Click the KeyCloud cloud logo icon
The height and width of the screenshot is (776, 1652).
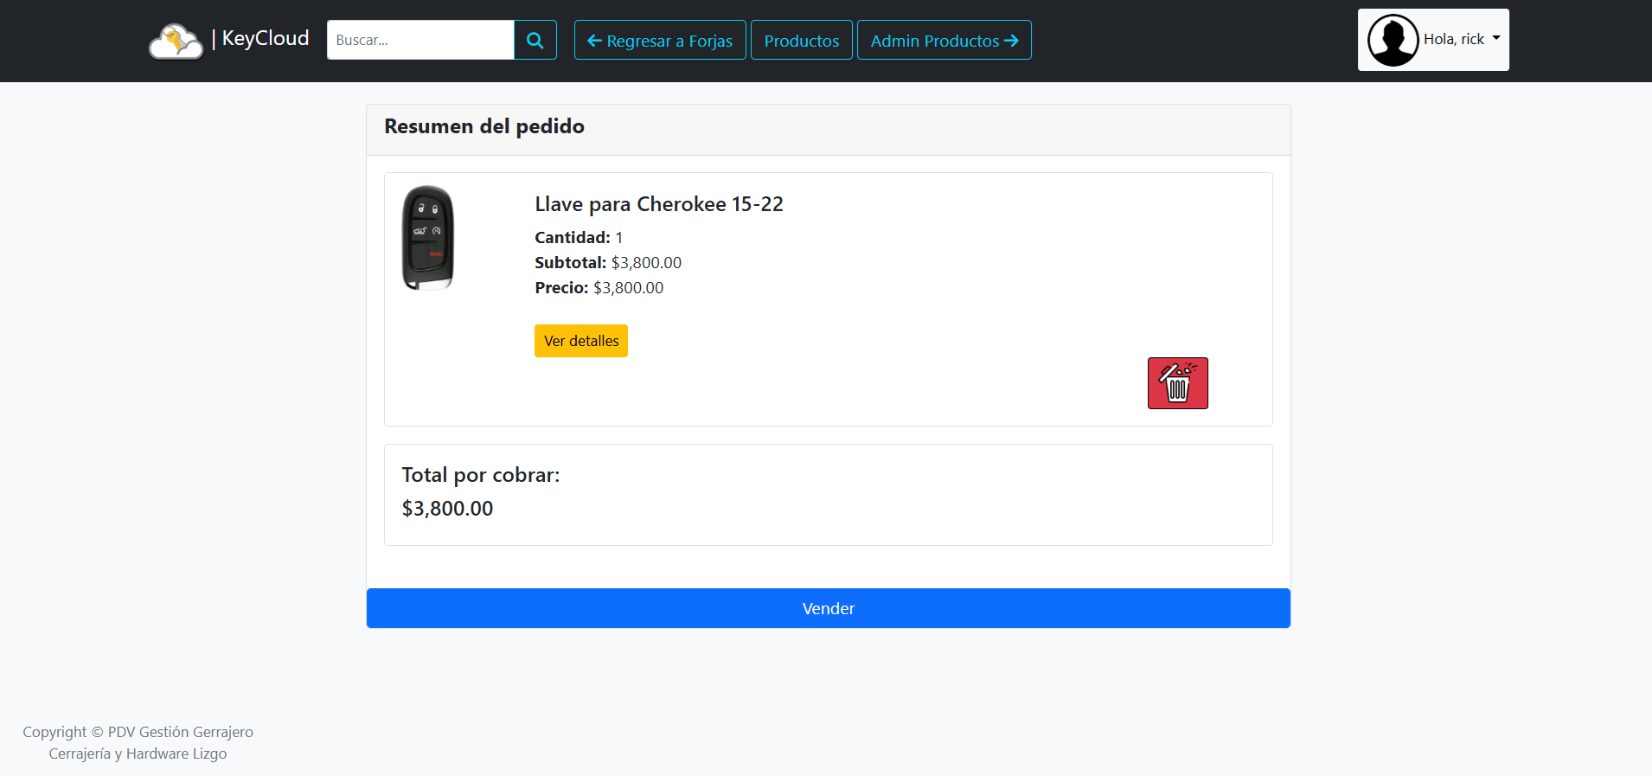pyautogui.click(x=176, y=41)
